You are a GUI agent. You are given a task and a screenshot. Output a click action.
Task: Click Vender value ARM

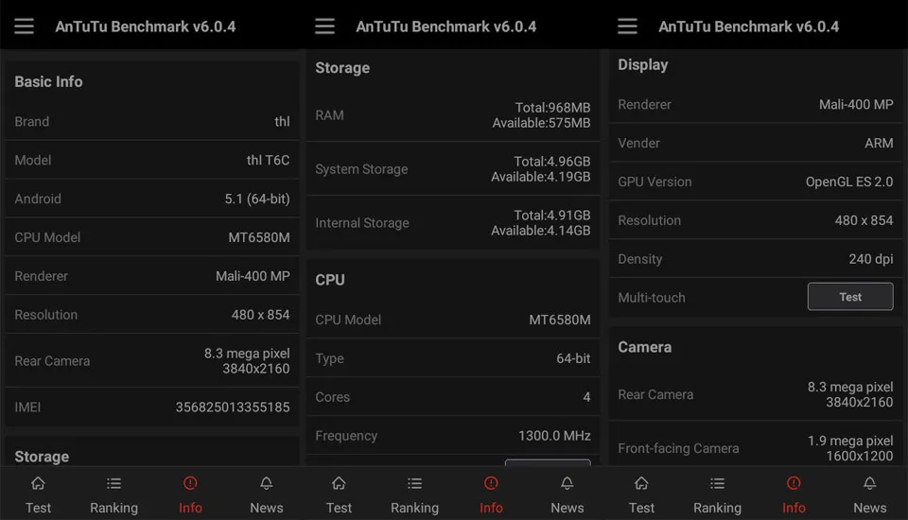point(879,143)
